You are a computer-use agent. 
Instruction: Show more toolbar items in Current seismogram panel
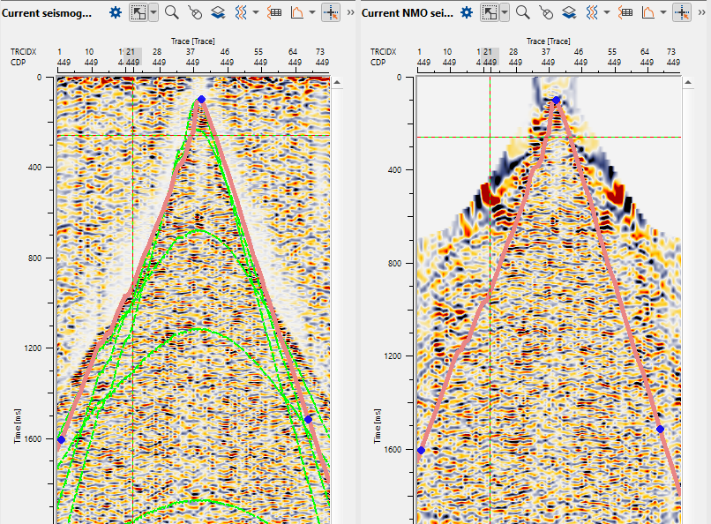pyautogui.click(x=350, y=12)
